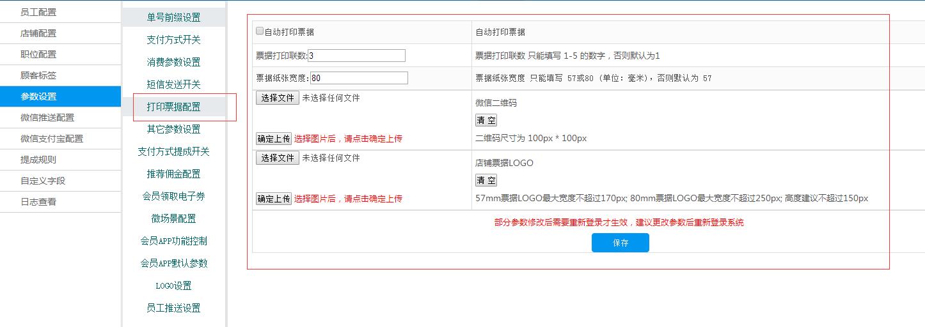925x327 pixels.
Task: Open 推荐佣金配置 submenu item
Action: coord(173,174)
